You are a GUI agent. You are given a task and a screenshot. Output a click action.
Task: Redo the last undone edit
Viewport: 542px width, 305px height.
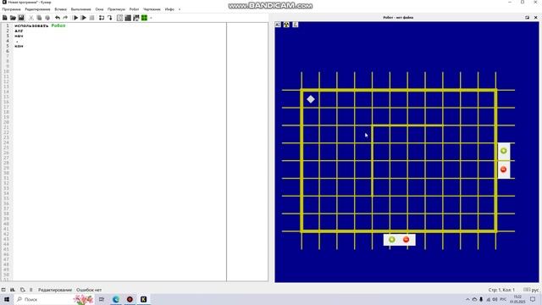tap(65, 18)
